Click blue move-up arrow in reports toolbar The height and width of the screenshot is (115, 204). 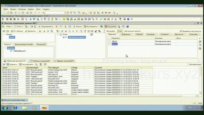click(x=44, y=31)
